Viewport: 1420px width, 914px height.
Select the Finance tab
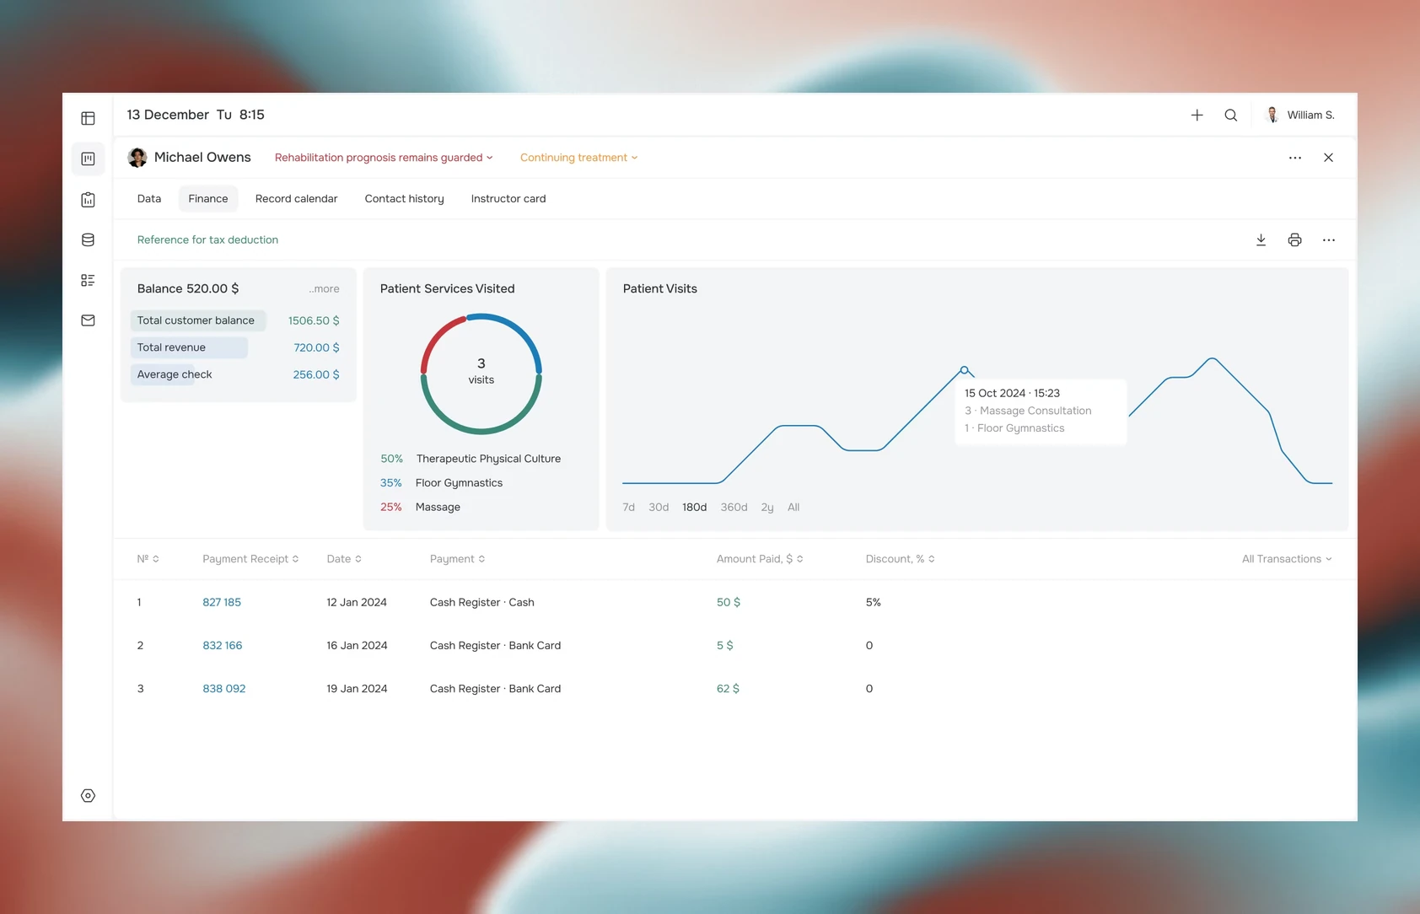pyautogui.click(x=208, y=199)
